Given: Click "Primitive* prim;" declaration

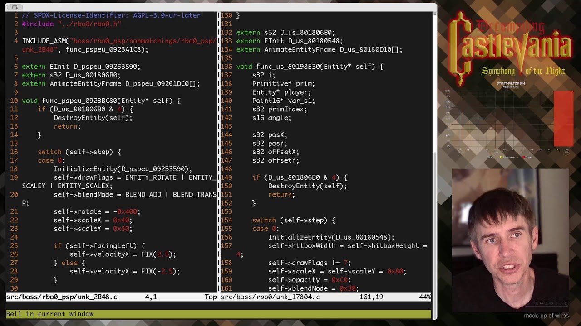Looking at the screenshot, I should click(x=284, y=84).
